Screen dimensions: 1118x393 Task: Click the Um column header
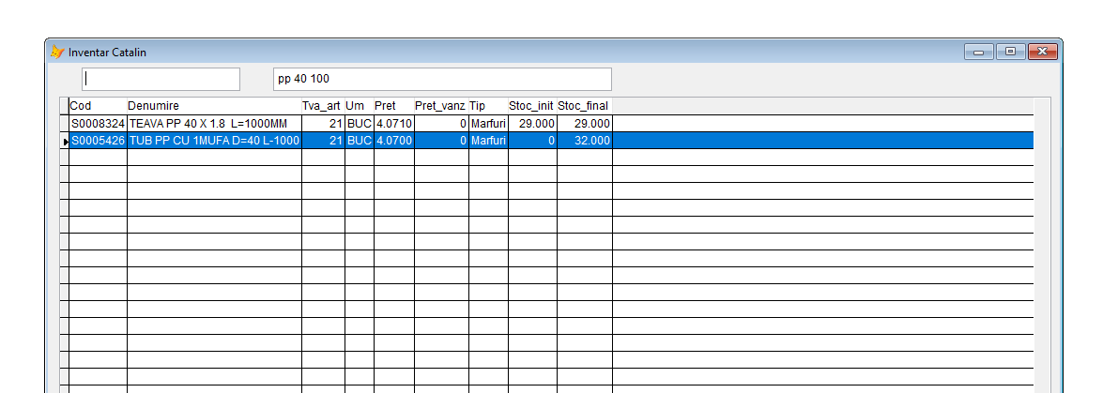(x=360, y=106)
